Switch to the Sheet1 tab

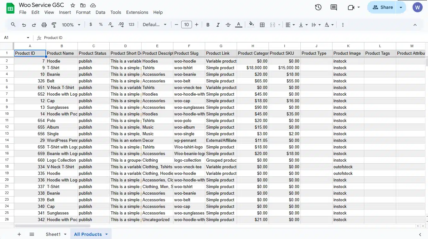coord(53,234)
